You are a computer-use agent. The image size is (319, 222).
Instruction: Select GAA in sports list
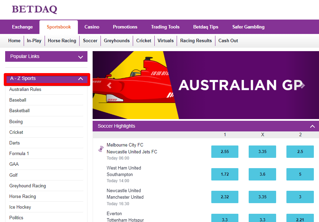point(46,164)
